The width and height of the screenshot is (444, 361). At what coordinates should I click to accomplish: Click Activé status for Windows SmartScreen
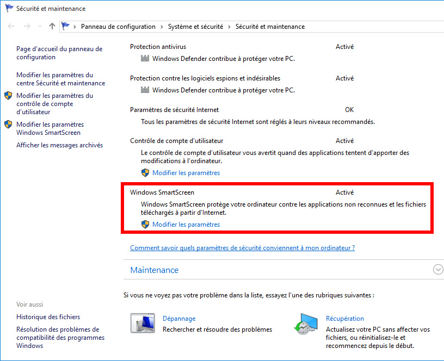344,192
